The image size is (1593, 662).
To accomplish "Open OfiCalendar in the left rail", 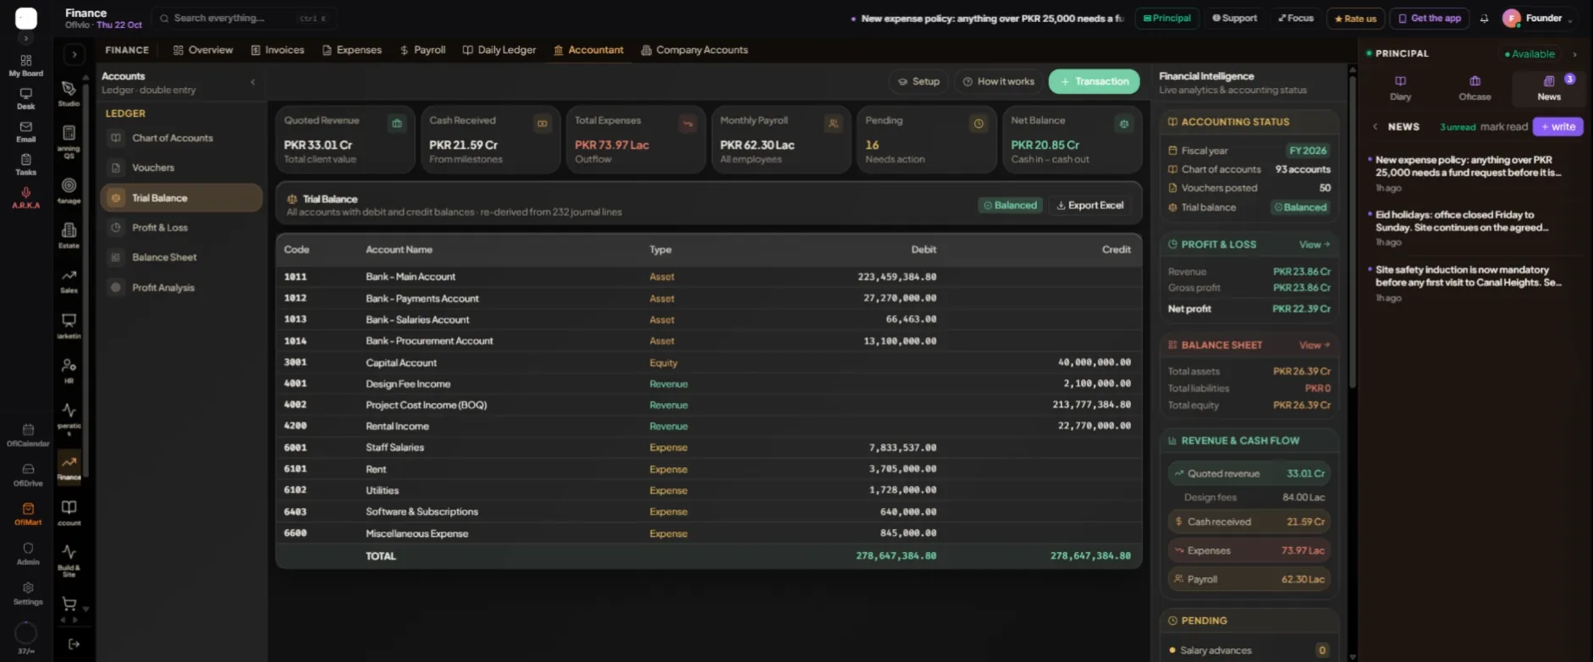I will coord(28,435).
